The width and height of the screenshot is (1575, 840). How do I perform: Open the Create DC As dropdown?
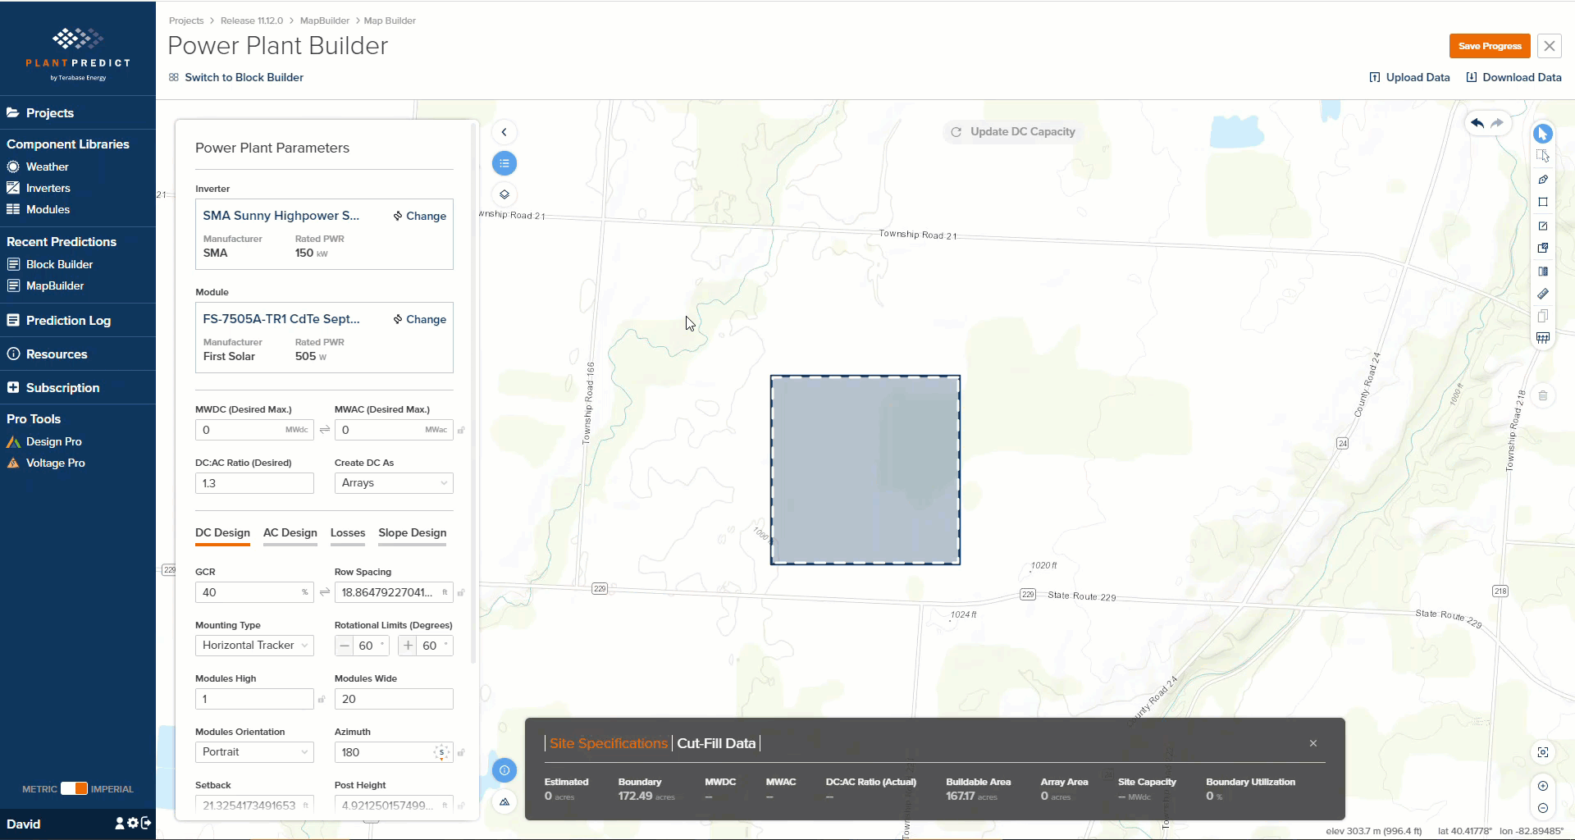coord(394,483)
